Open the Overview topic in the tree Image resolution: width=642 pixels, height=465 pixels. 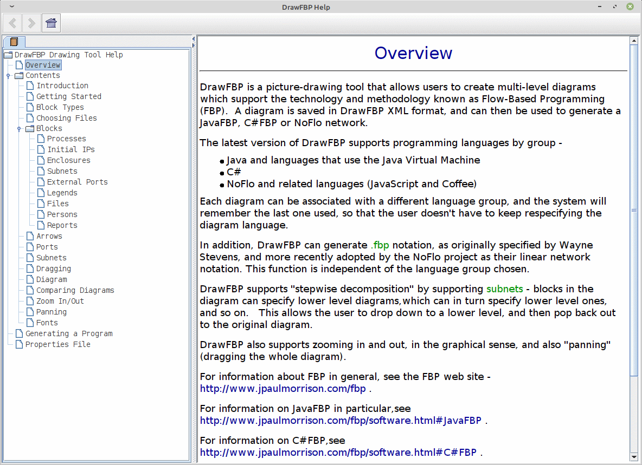tap(43, 65)
